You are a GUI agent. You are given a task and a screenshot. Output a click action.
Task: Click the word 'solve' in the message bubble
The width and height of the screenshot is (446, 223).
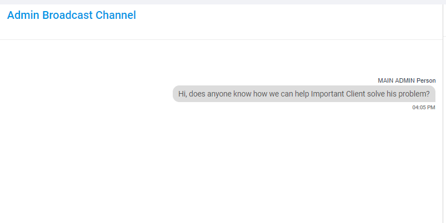pos(376,94)
